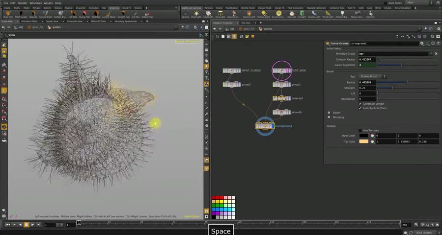Open the Render menu
Image resolution: width=442 pixels, height=235 pixels.
pyautogui.click(x=23, y=3)
